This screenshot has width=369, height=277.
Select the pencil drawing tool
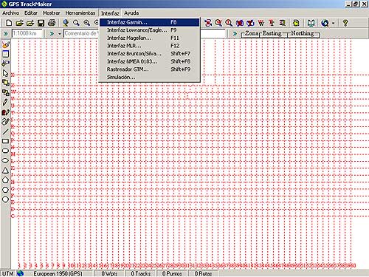[x=5, y=102]
